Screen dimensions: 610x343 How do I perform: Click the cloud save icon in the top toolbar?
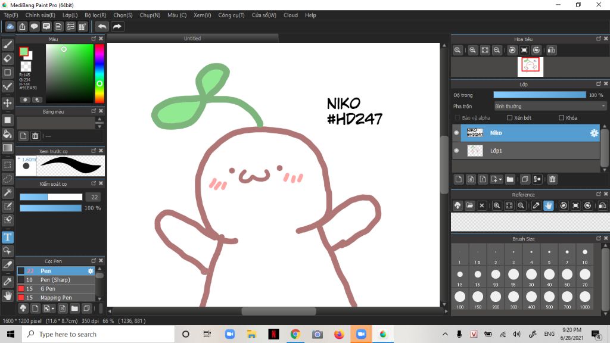10,26
